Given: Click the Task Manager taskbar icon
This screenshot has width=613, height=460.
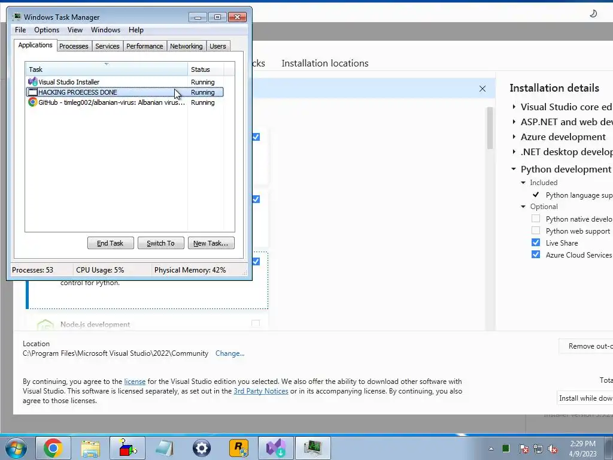Looking at the screenshot, I should coord(313,448).
